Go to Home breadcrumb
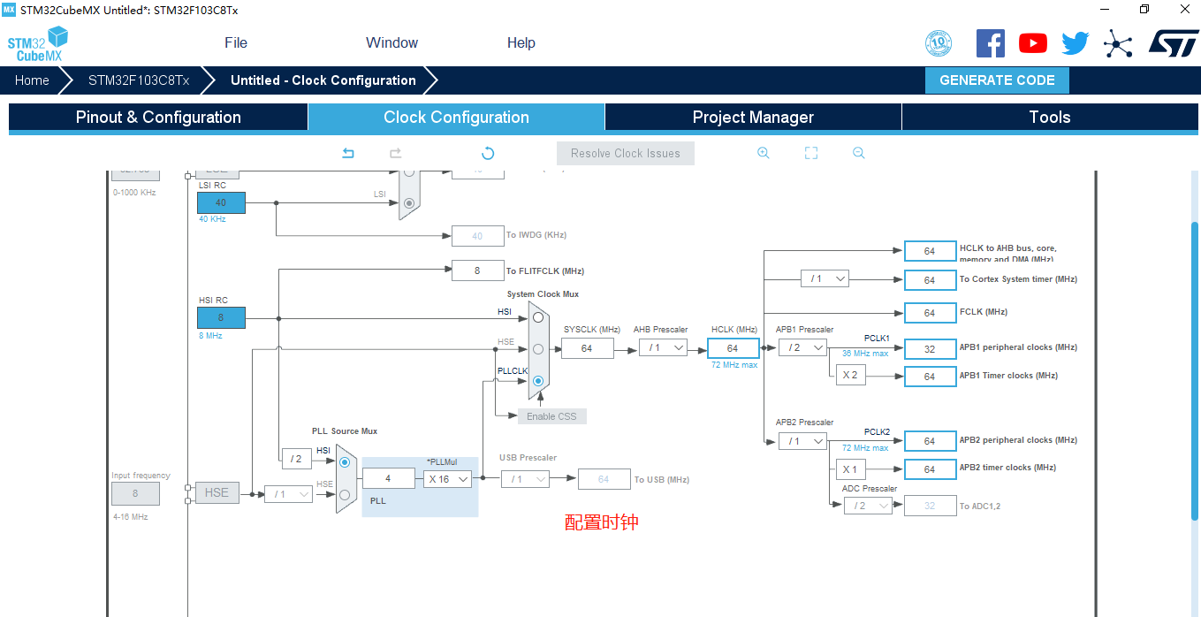This screenshot has width=1201, height=617. click(32, 80)
